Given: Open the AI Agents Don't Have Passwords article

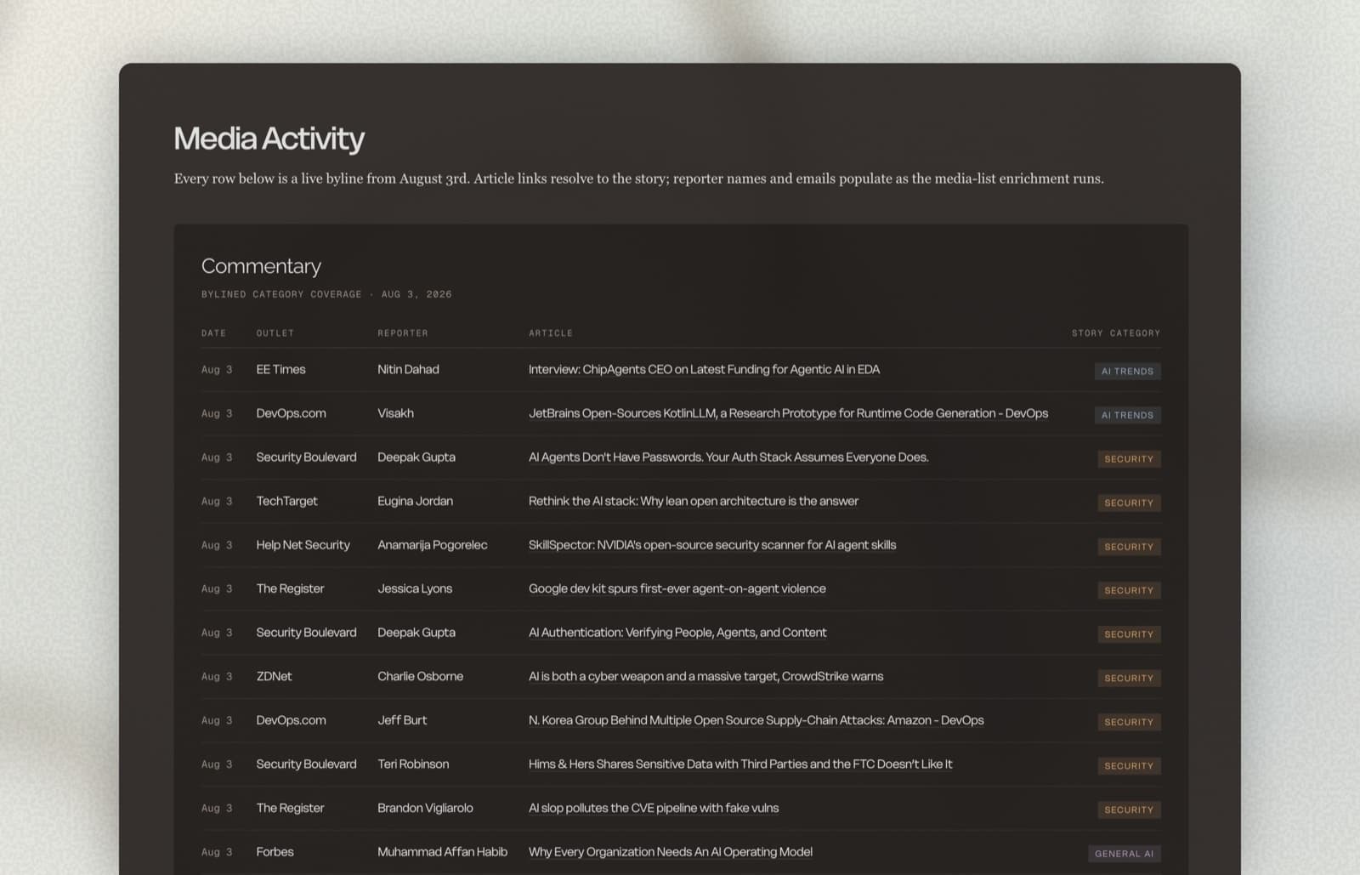Looking at the screenshot, I should [728, 457].
